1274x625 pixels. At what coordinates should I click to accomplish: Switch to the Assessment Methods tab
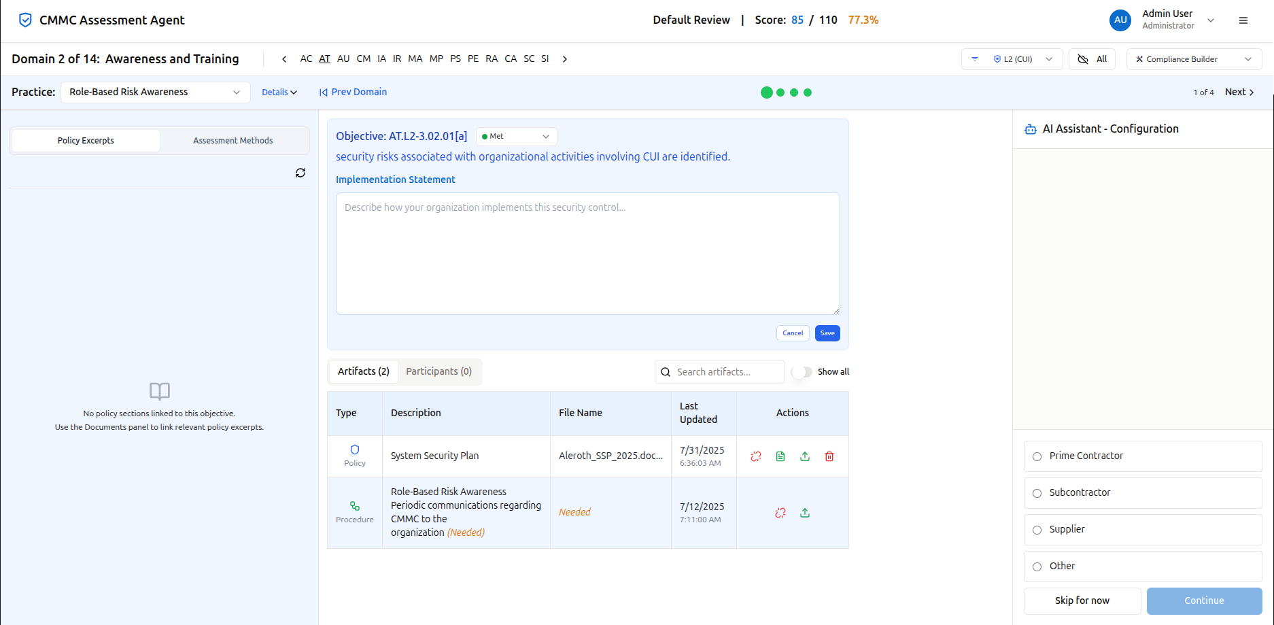click(233, 140)
